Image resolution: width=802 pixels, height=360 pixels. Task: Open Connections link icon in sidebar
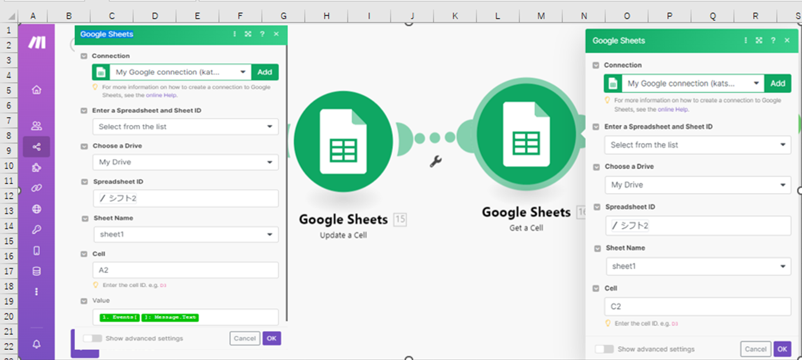click(37, 188)
